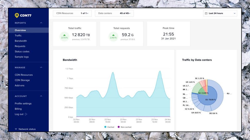Collapse the Reports sidebar section

[41, 23]
